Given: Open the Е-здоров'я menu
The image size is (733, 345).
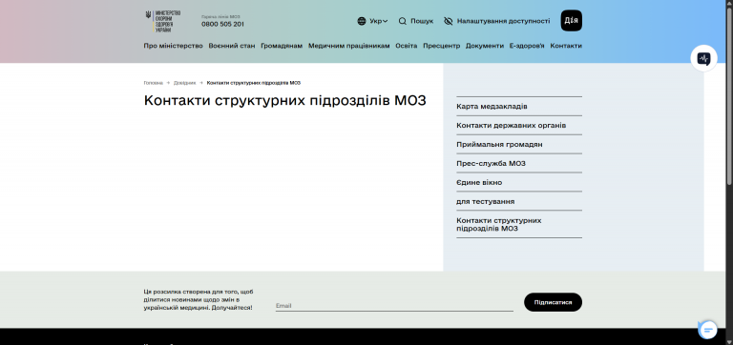Looking at the screenshot, I should click(x=527, y=46).
